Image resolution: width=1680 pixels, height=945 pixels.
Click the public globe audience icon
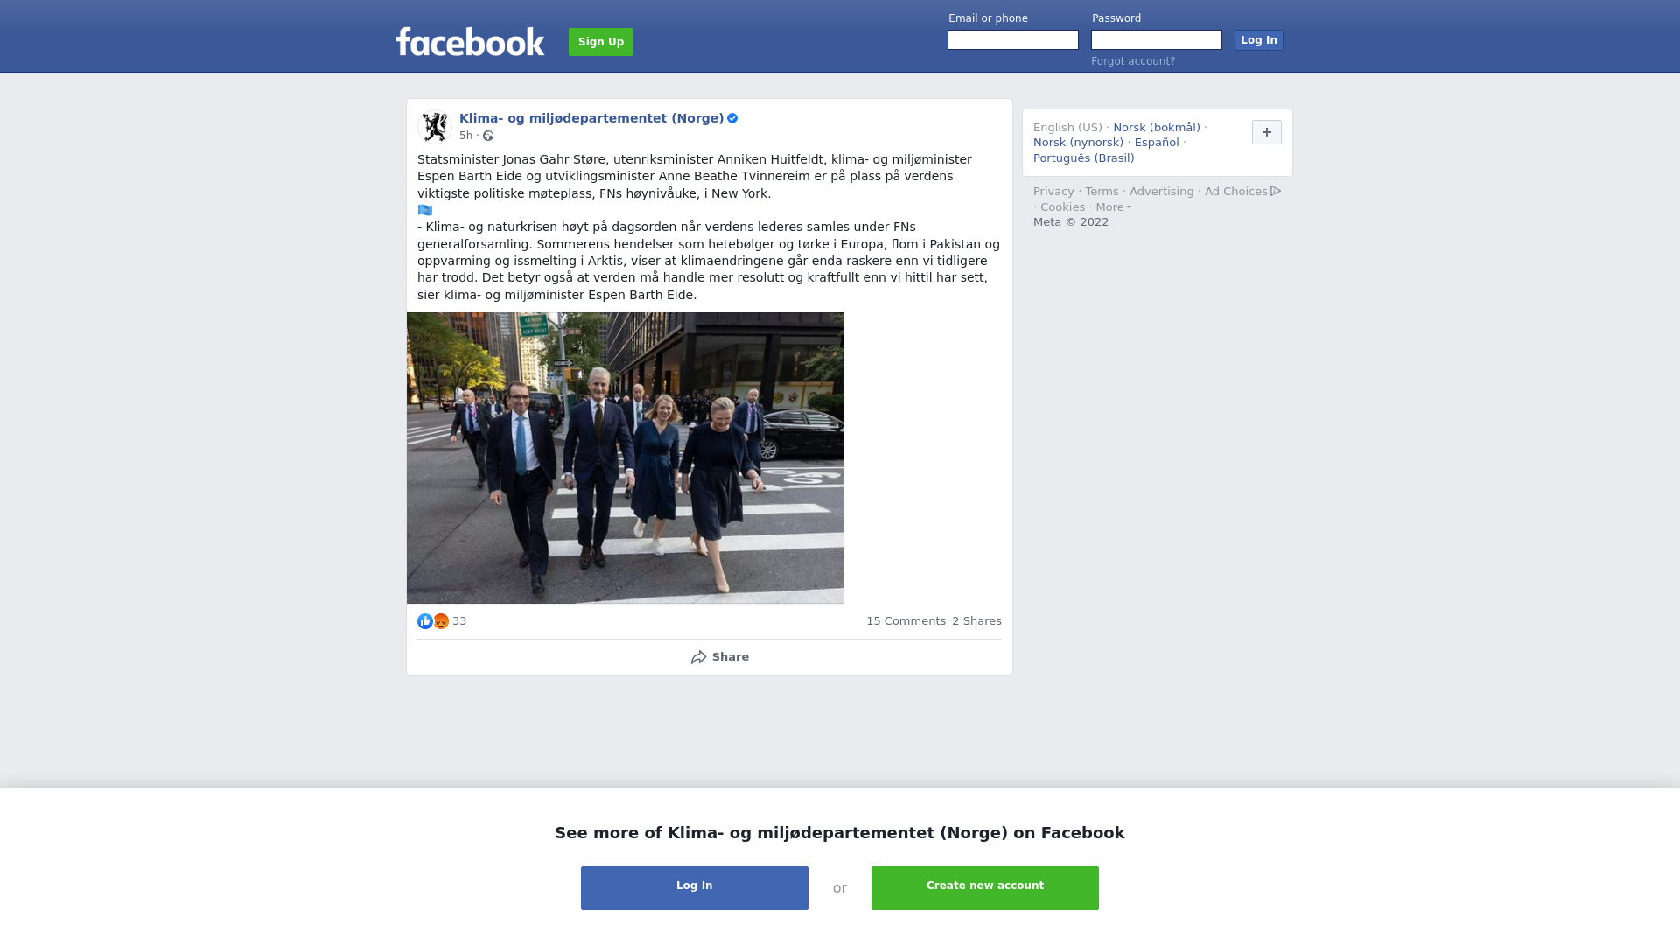488,136
